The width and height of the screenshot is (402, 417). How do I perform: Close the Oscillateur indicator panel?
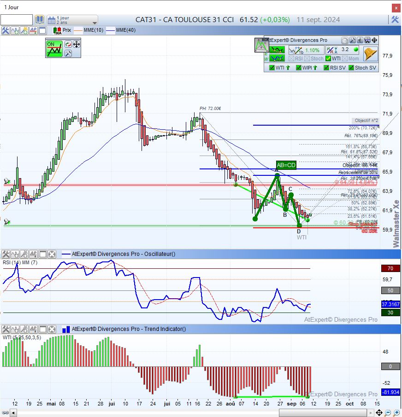point(52,254)
